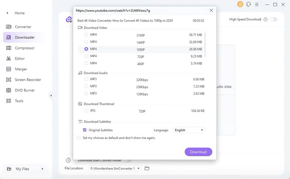The width and height of the screenshot is (290, 179).
Task: Open the Editor scissors icon
Action: pos(9,59)
